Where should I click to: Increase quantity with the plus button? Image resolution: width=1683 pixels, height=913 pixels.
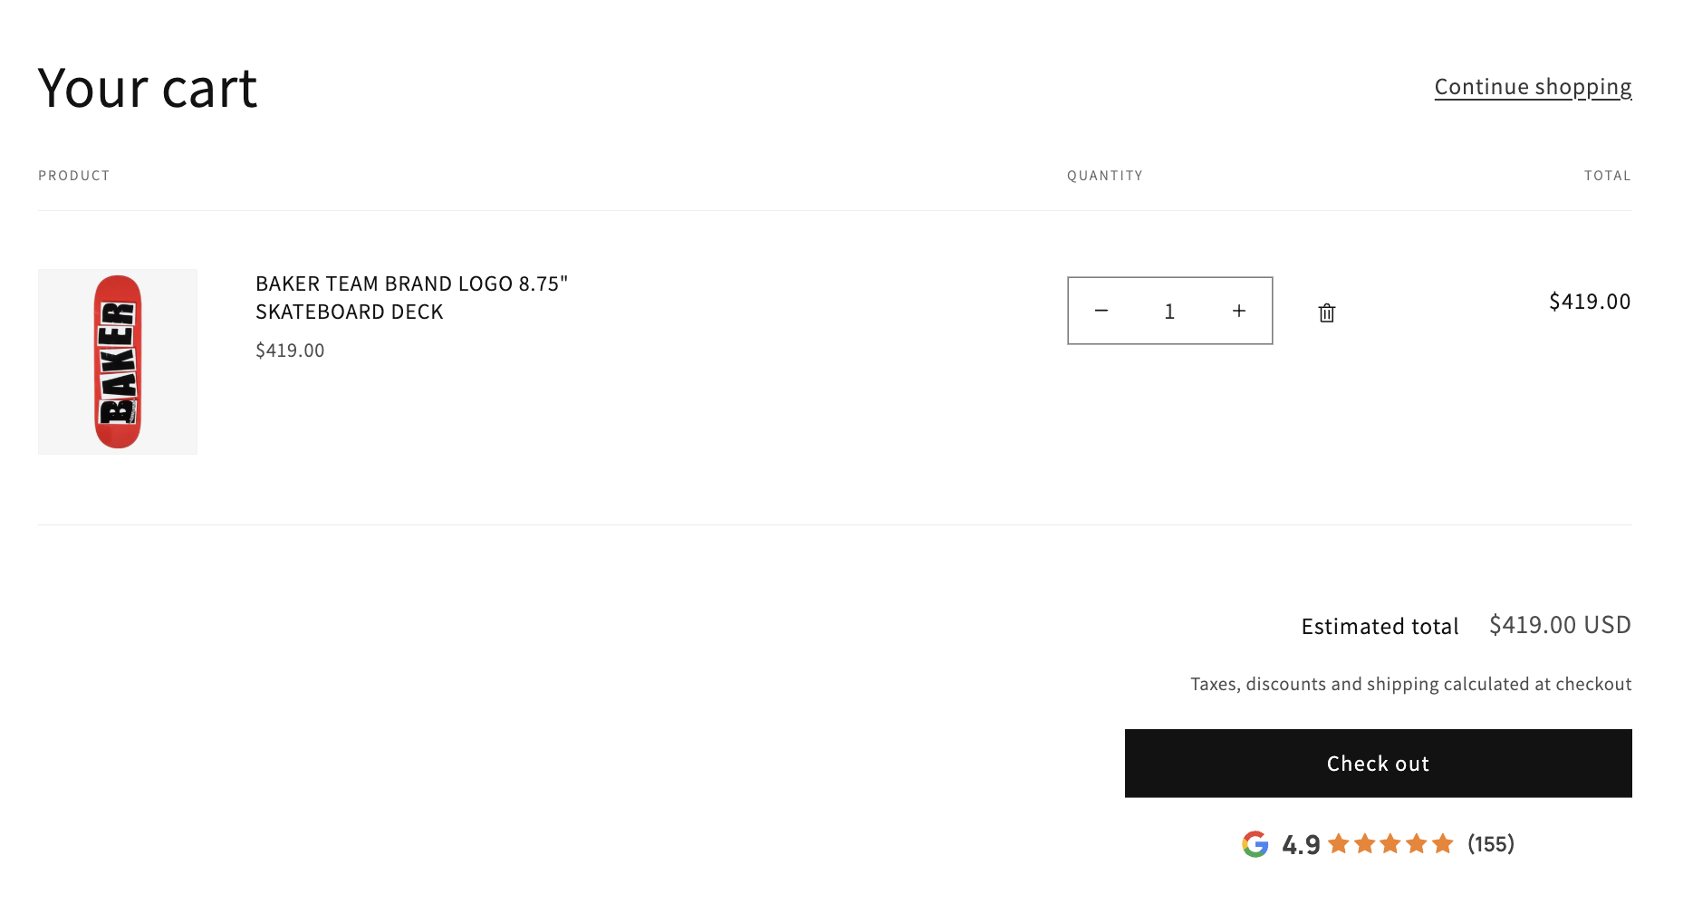[1239, 311]
